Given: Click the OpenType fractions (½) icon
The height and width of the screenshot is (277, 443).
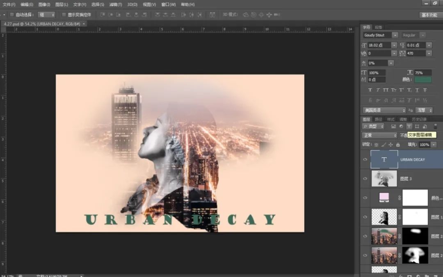Looking at the screenshot, I should point(425,100).
